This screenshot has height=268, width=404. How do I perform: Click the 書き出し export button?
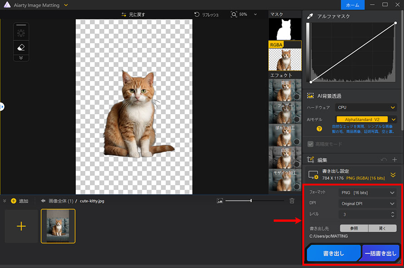[334, 253]
